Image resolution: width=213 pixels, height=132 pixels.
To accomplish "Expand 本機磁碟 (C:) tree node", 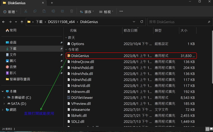I will pyautogui.click(x=4, y=97).
